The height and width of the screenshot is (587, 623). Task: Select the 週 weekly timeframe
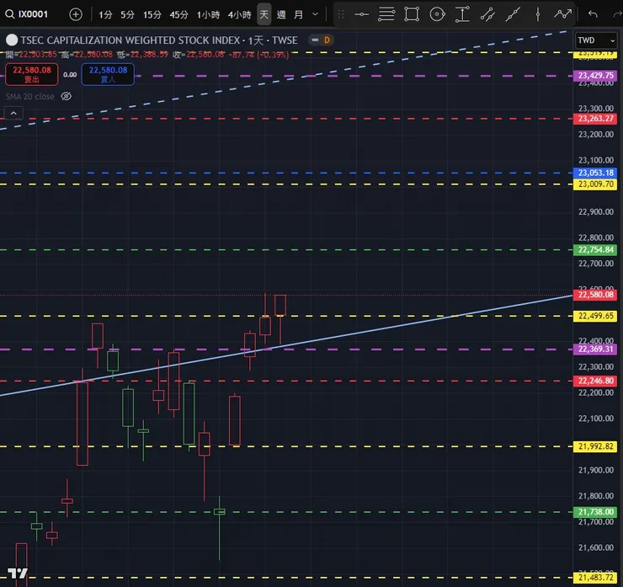[281, 14]
